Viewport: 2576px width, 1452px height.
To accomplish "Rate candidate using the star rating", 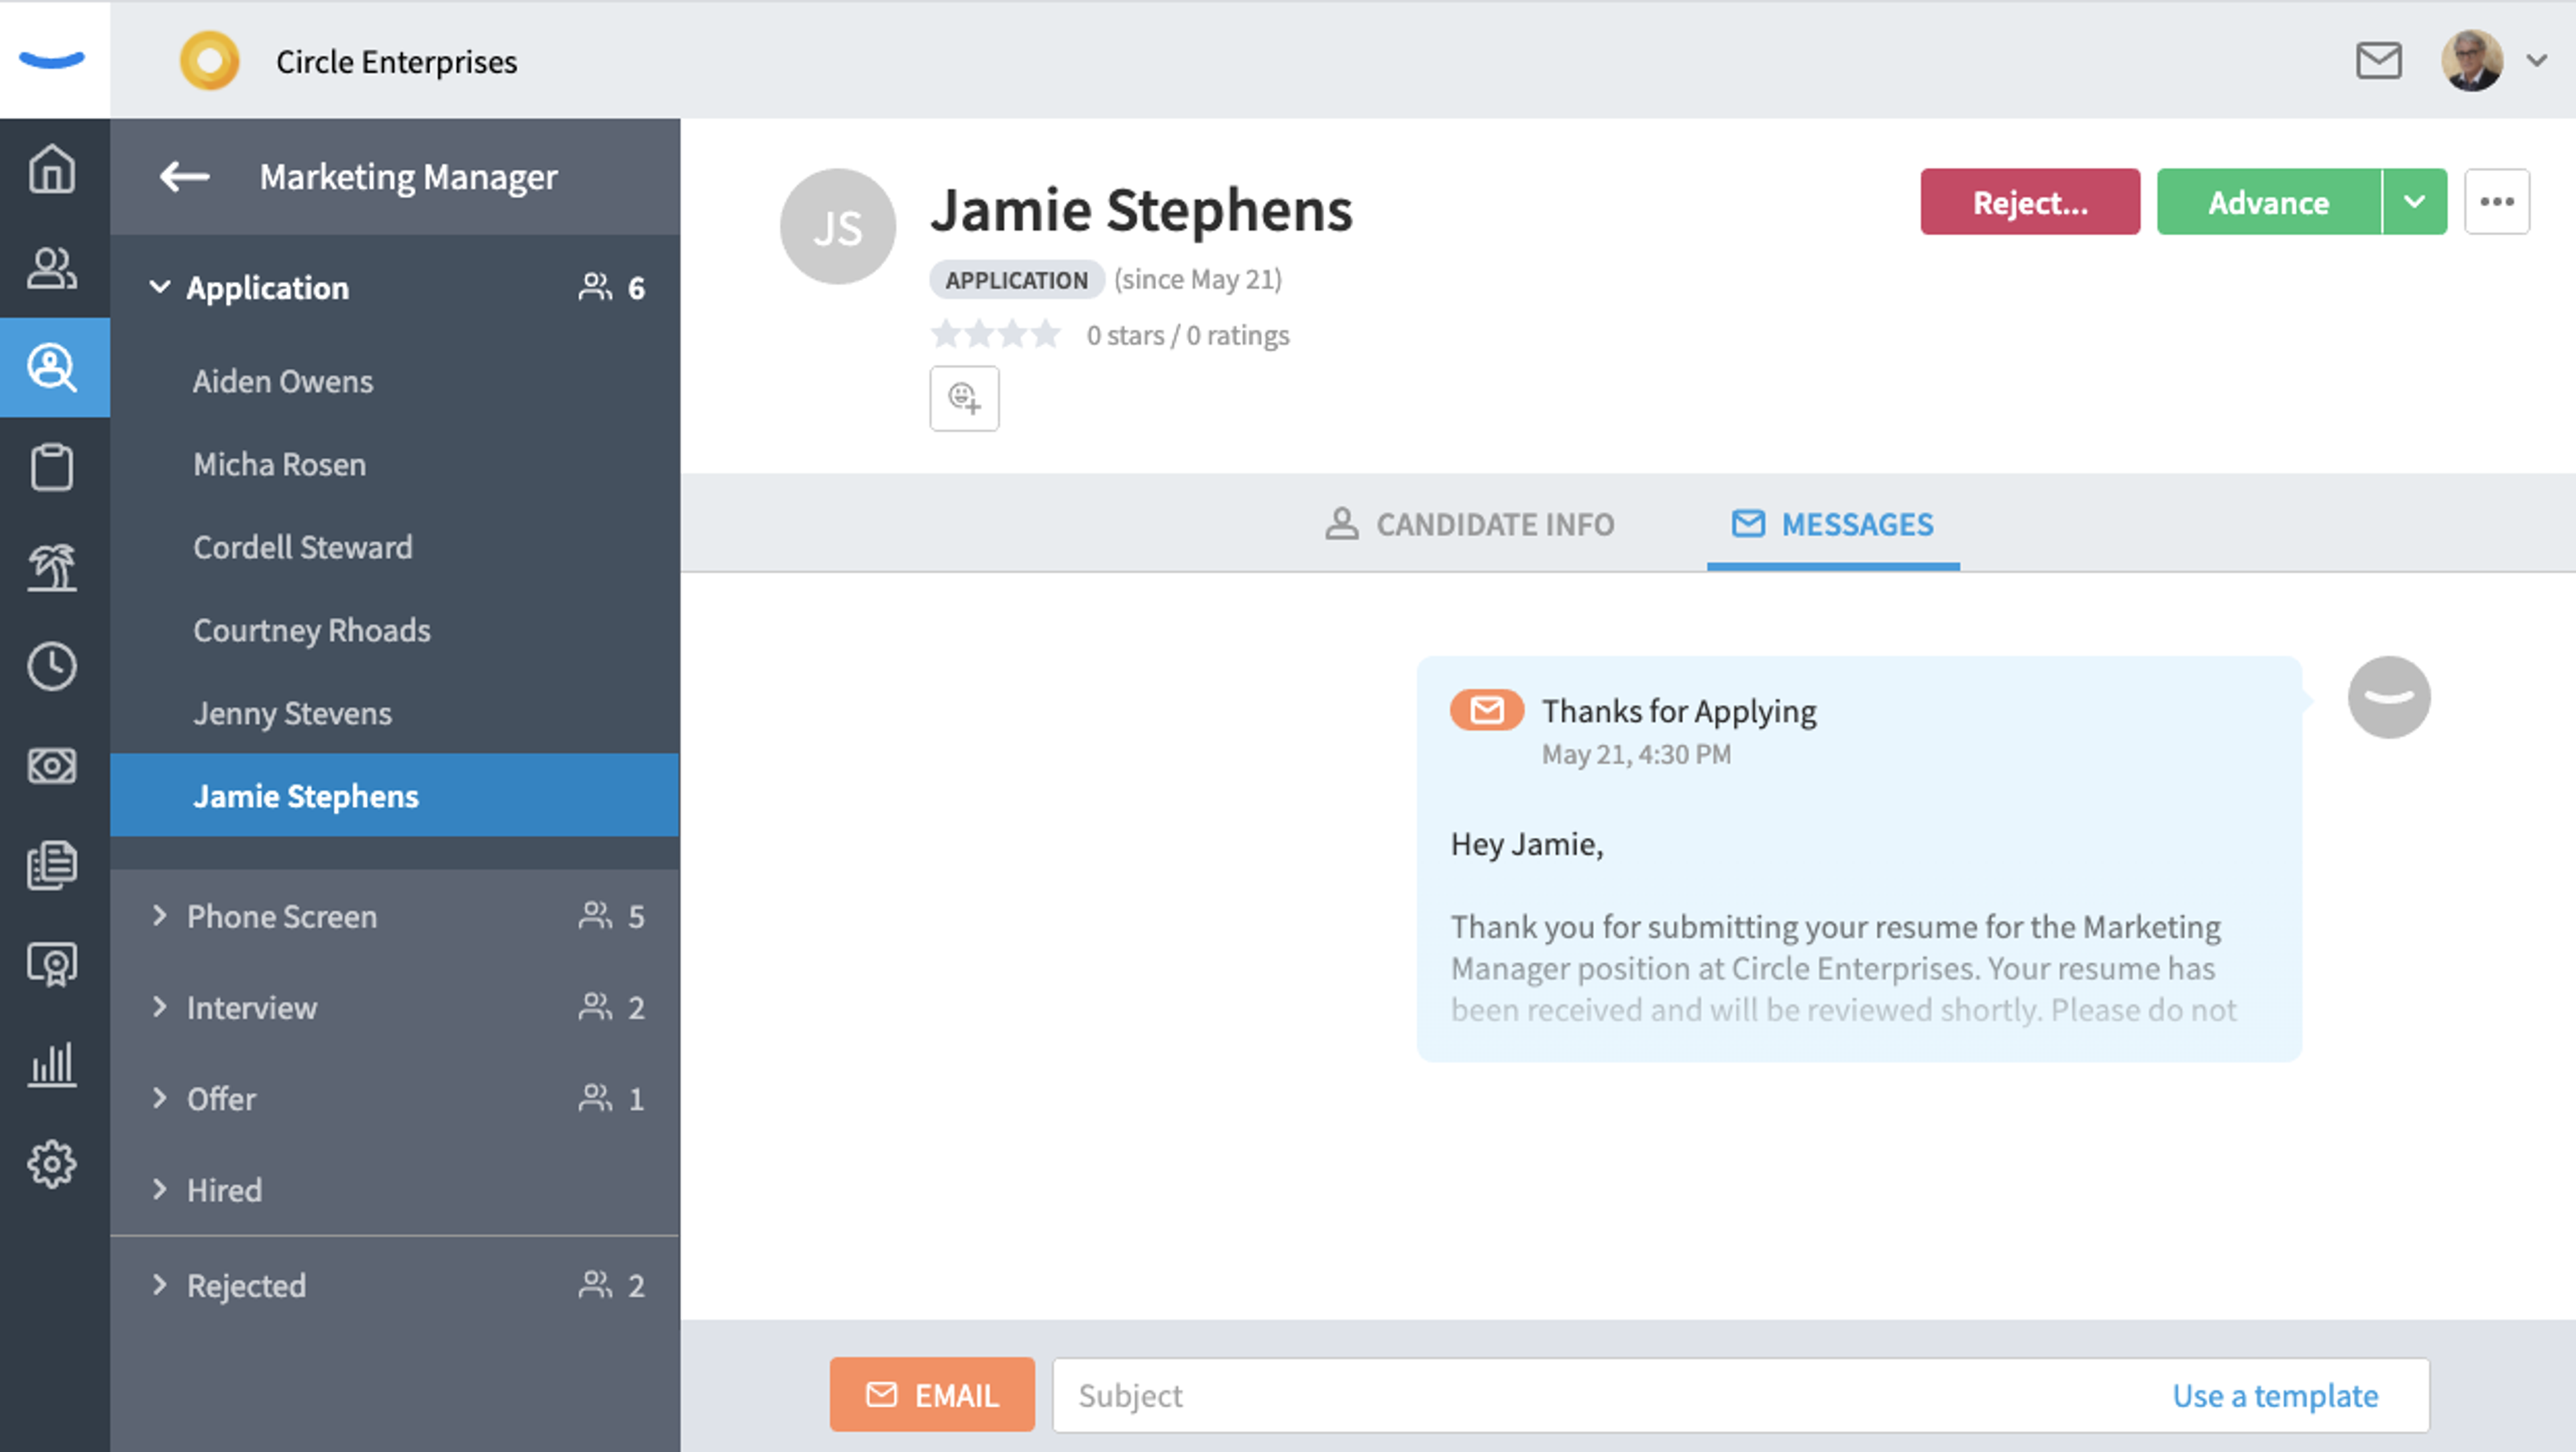I will point(995,334).
